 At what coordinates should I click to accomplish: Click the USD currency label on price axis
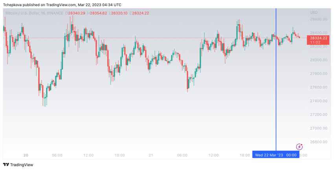314,13
